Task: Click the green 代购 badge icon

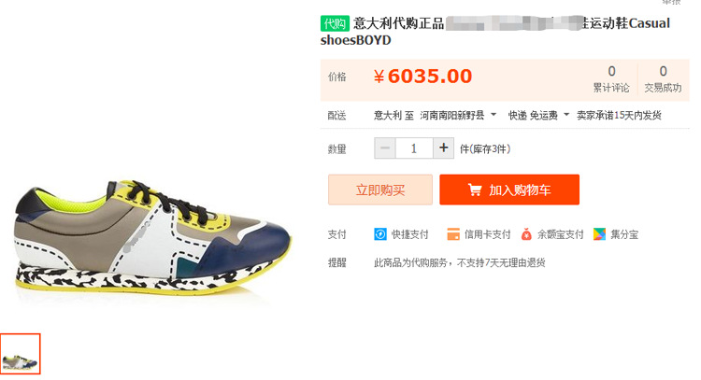Action: click(335, 23)
